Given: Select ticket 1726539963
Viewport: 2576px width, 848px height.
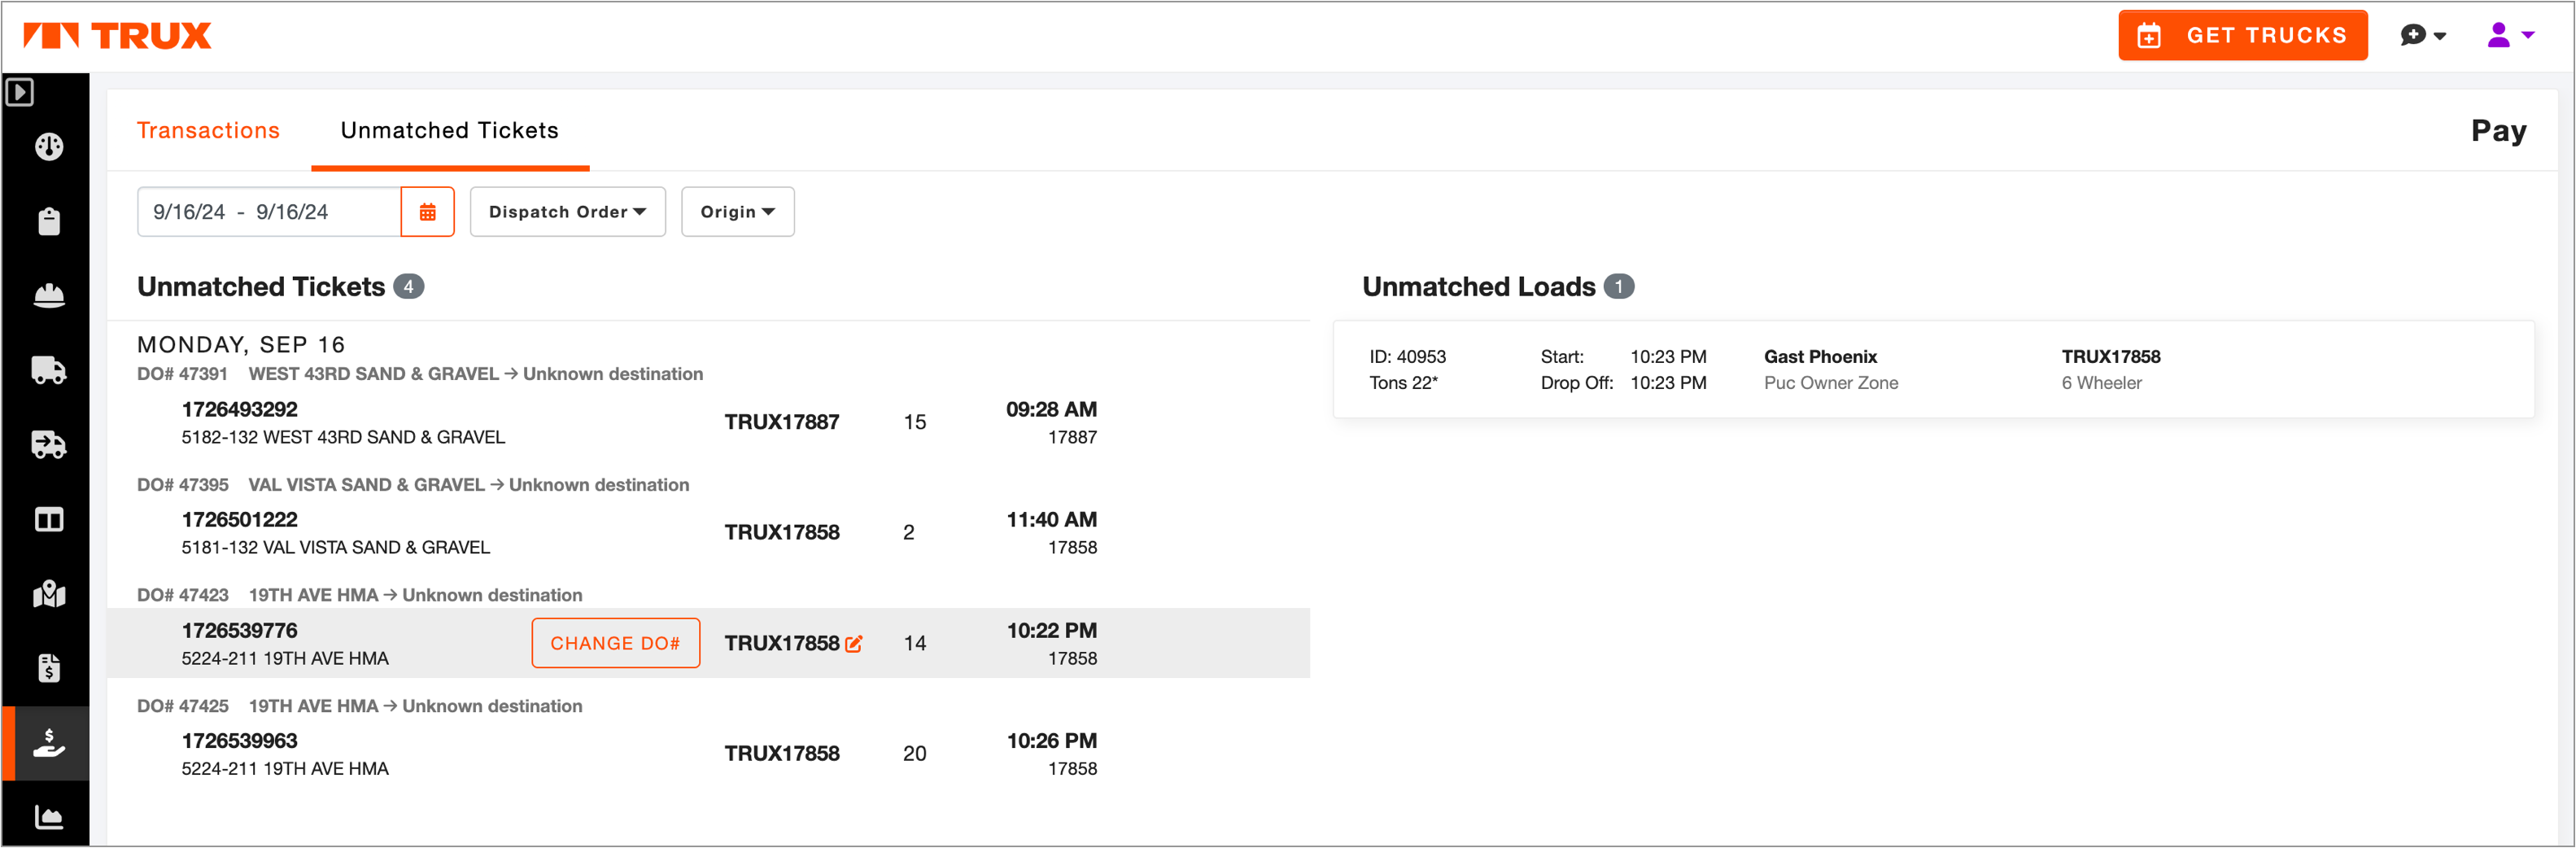Looking at the screenshot, I should pos(707,754).
